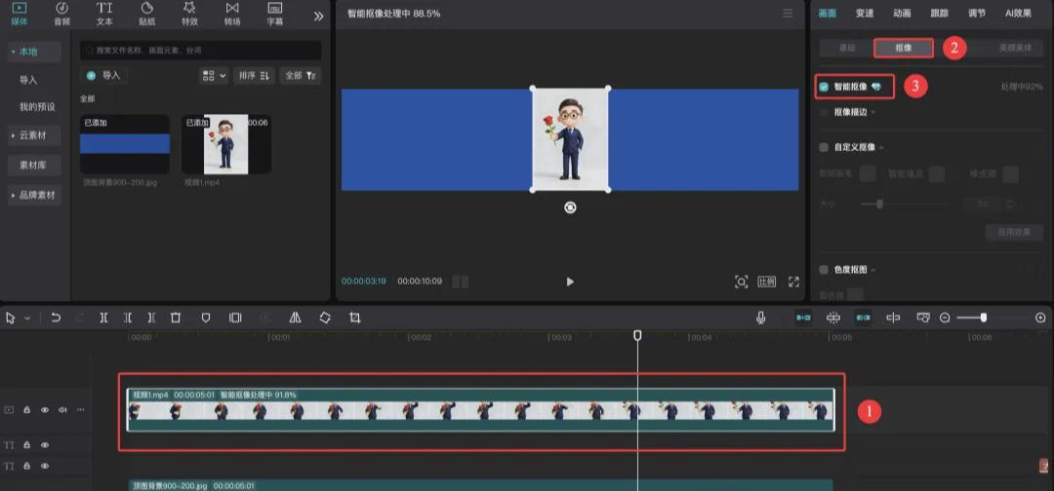Delete left of playhead tool
This screenshot has height=491, width=1054.
[128, 318]
